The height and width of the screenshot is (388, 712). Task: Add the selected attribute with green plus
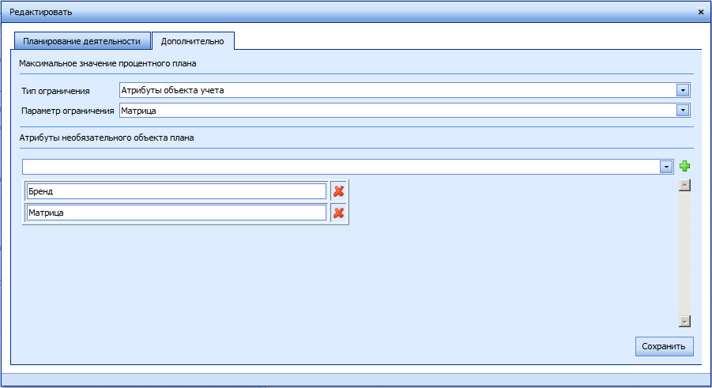tap(685, 167)
